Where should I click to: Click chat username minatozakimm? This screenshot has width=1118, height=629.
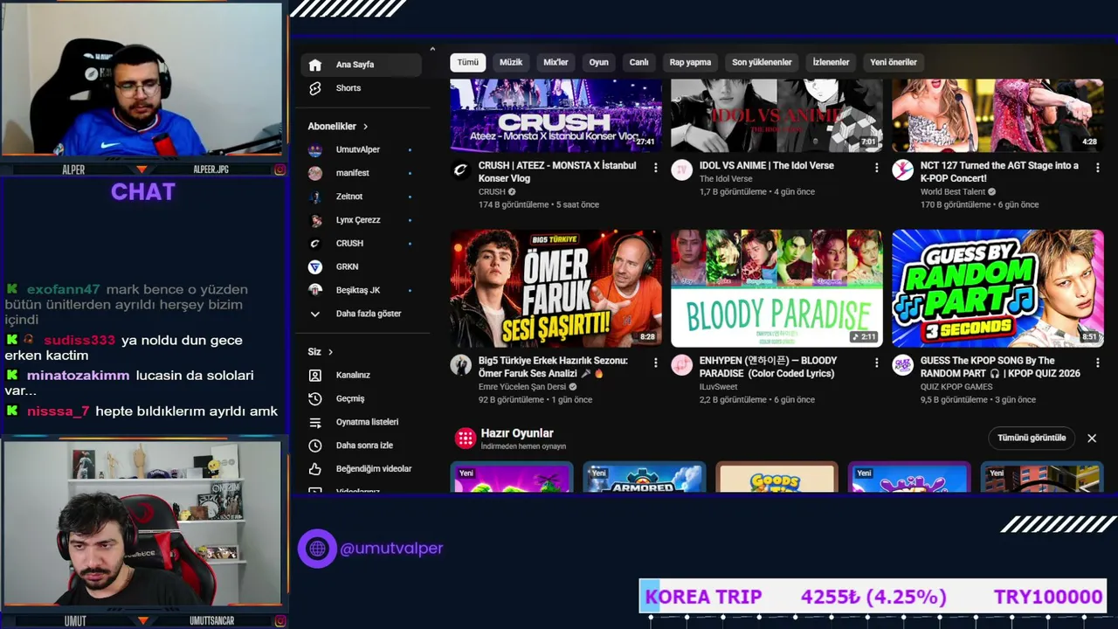(x=78, y=376)
